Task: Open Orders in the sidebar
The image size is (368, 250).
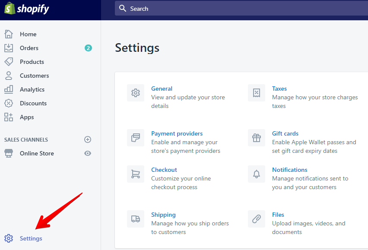Action: pyautogui.click(x=29, y=48)
